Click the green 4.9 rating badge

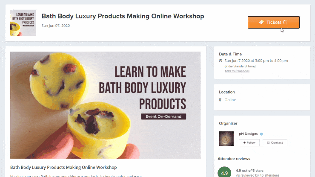point(224,173)
